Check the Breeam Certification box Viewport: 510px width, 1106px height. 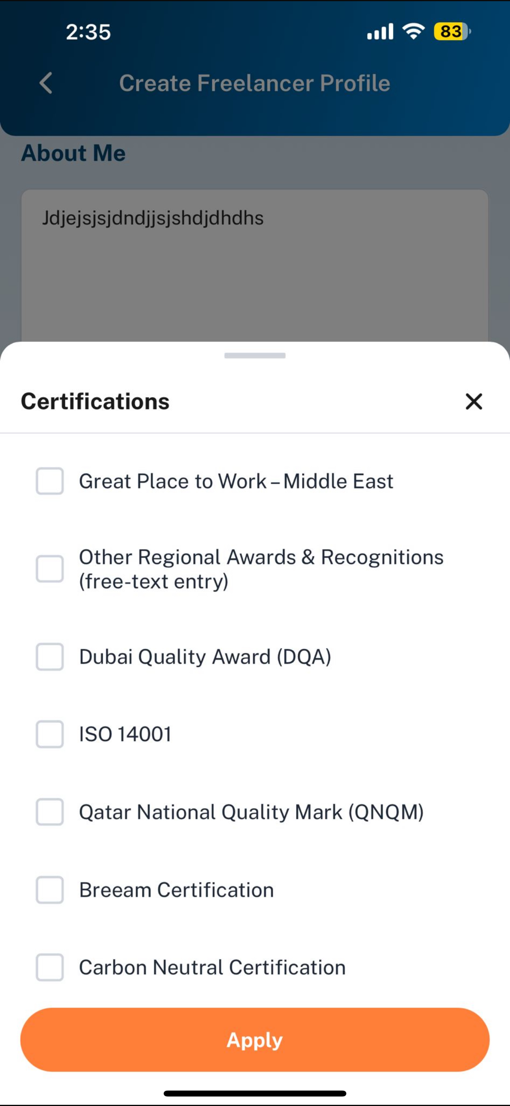50,890
